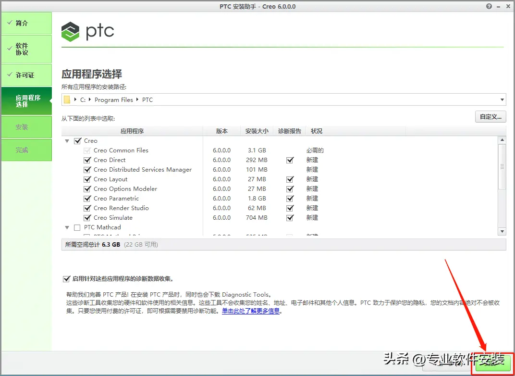515x376 pixels.
Task: Click the '所有应用程序的安装路径:' label
Action: [x=94, y=87]
